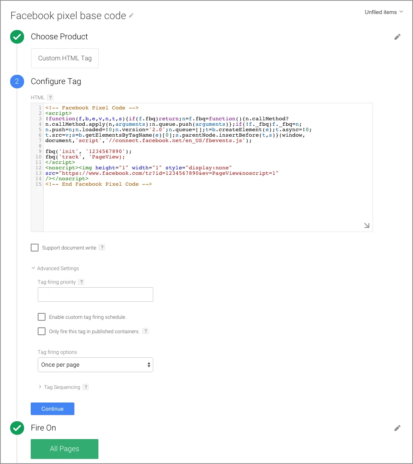Check Only fire in published containers
Image resolution: width=413 pixels, height=464 pixels.
point(42,331)
